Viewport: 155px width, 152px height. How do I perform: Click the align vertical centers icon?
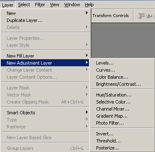tap(149, 16)
